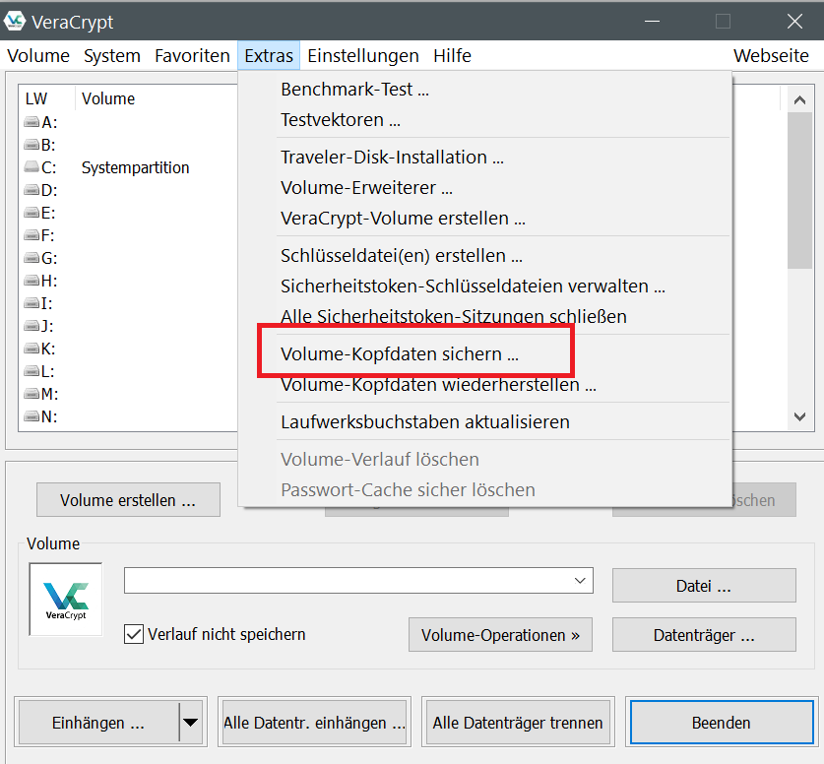Choose Benchmark-Test ... from Extras menu
Viewport: 824px width, 764px height.
coord(485,90)
